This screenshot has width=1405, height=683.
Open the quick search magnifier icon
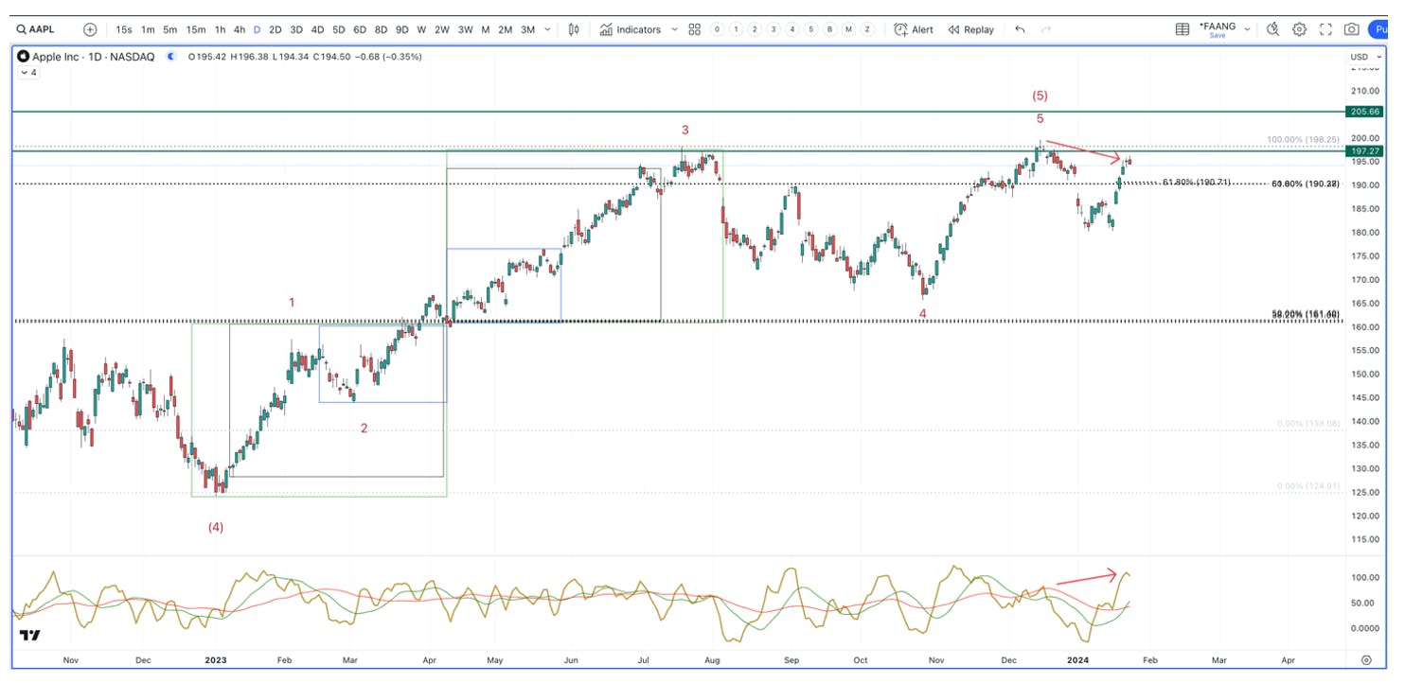(1273, 29)
